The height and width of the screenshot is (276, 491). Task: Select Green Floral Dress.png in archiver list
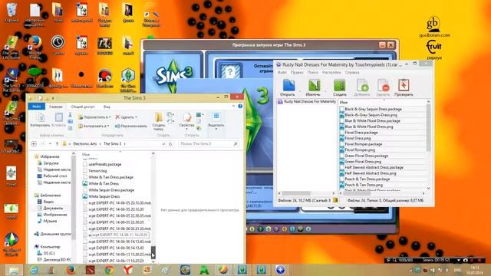coord(363,162)
